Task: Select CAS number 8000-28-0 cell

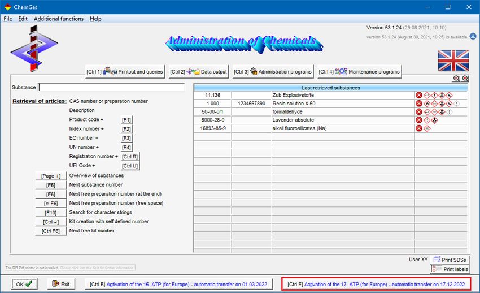Action: 213,120
